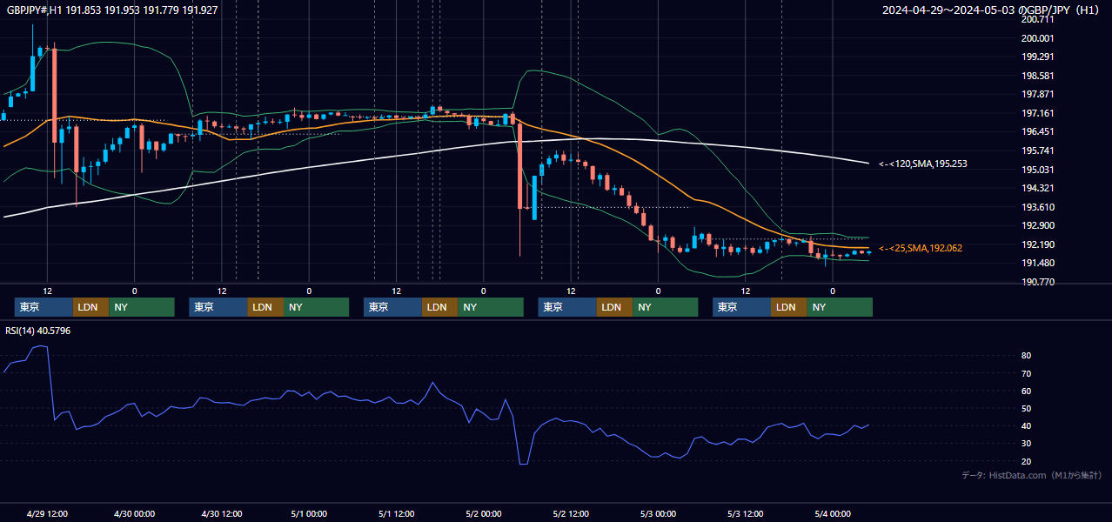This screenshot has width=1112, height=522.
Task: Pick the 197.161 price label
Action: pyautogui.click(x=1037, y=113)
